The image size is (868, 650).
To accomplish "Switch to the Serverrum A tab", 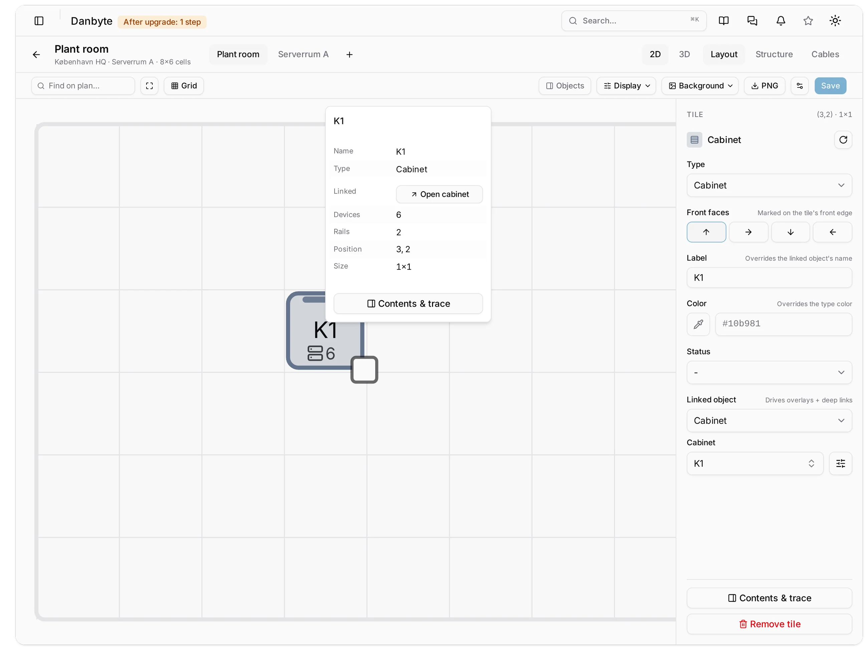I will pos(303,54).
